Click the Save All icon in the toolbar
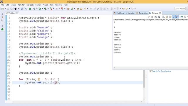The image size is (188, 106). pos(11,9)
